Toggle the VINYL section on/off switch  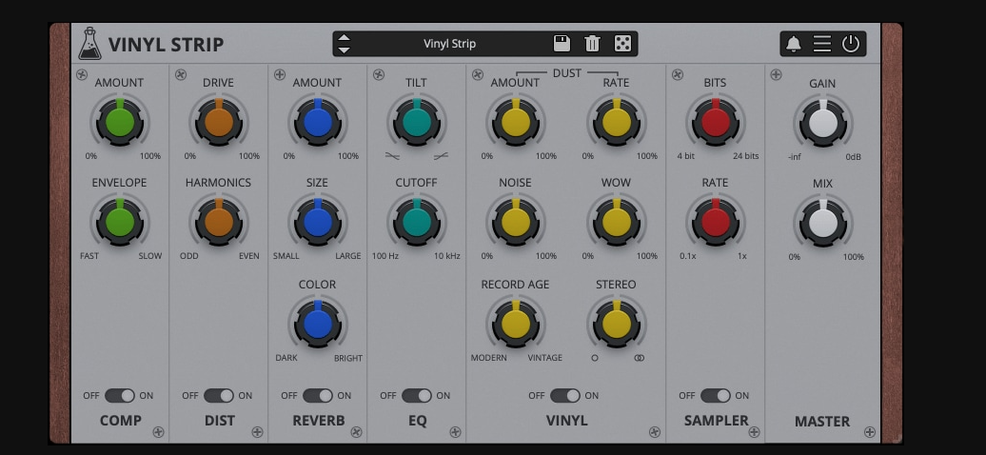tap(565, 395)
